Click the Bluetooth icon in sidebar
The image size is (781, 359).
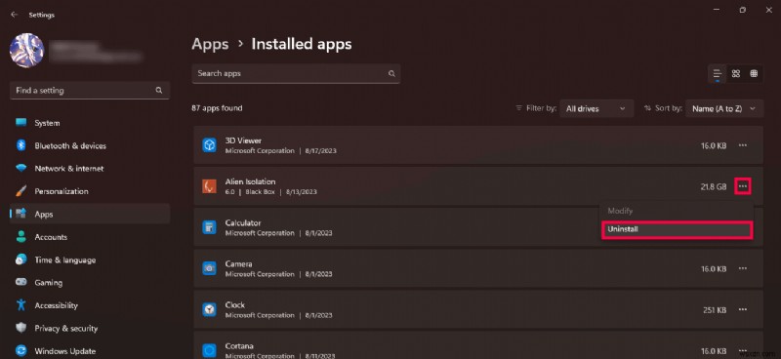21,145
